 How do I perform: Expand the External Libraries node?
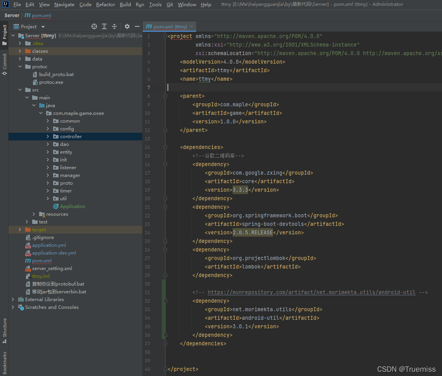coord(13,300)
